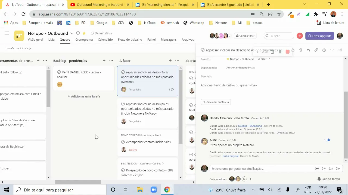The image size is (348, 195).
Task: Expand BBG TELECOM - Confirmar Call Fev parent
Action: coord(163,164)
